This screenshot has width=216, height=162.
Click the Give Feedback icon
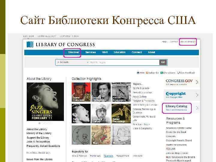coord(178,73)
